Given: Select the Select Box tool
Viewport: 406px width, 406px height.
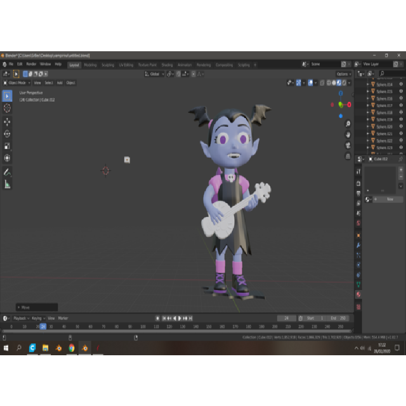Looking at the screenshot, I should pyautogui.click(x=7, y=96).
